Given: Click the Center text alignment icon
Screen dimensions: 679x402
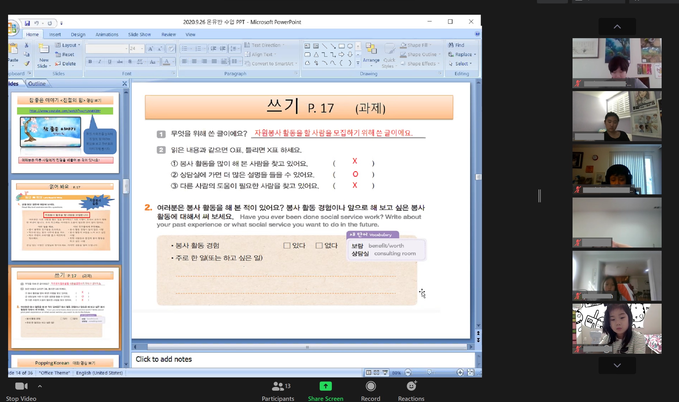Looking at the screenshot, I should tap(194, 61).
